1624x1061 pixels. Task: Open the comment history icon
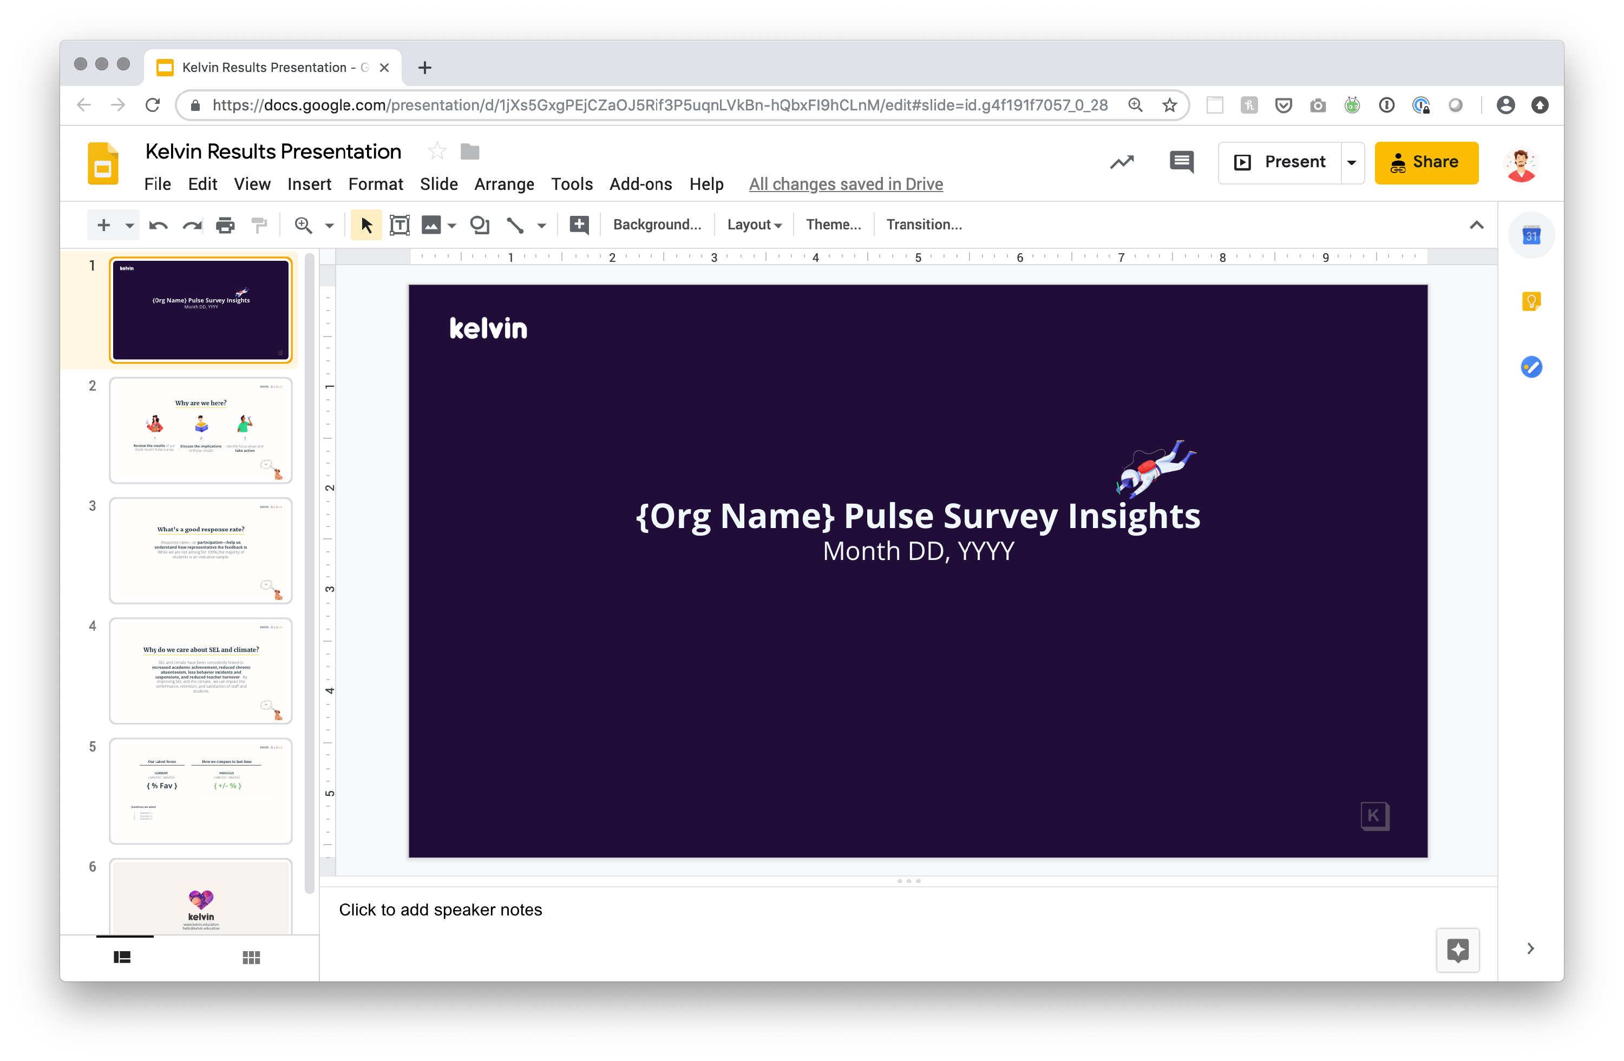(x=1181, y=162)
